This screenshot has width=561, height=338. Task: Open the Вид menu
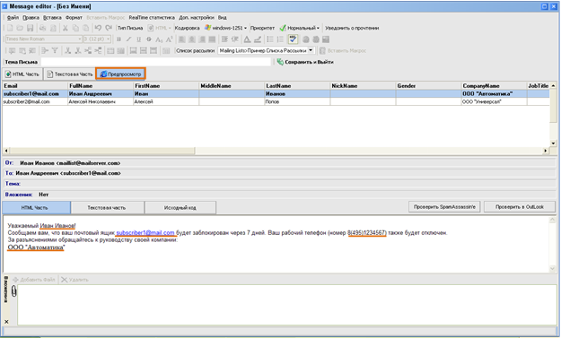223,18
